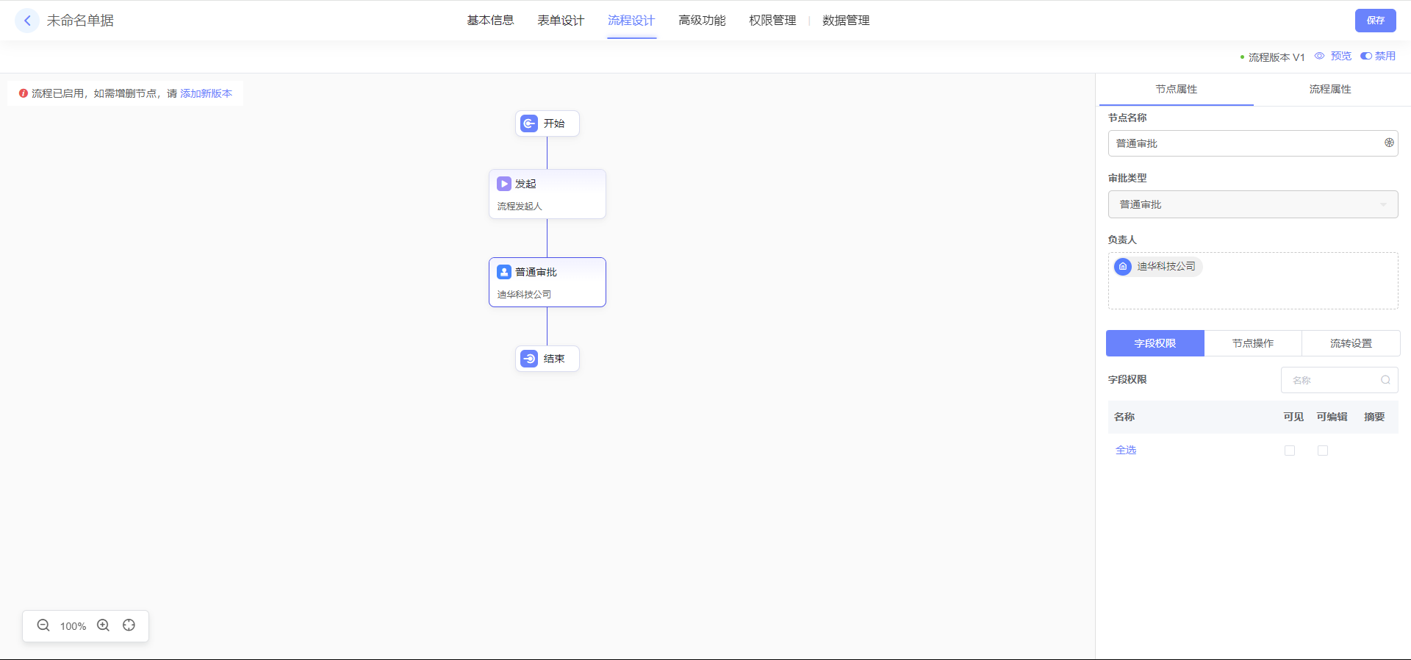The width and height of the screenshot is (1411, 660).
Task: Open the 审批类型 dropdown
Action: (x=1252, y=204)
